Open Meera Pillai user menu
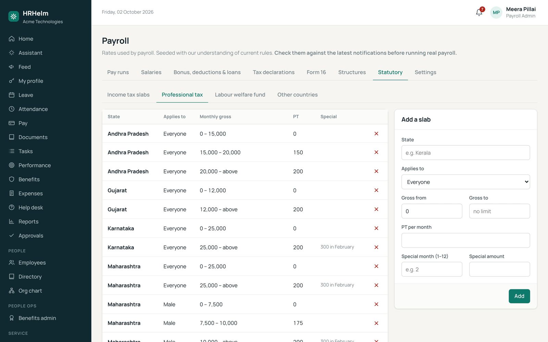 point(513,12)
